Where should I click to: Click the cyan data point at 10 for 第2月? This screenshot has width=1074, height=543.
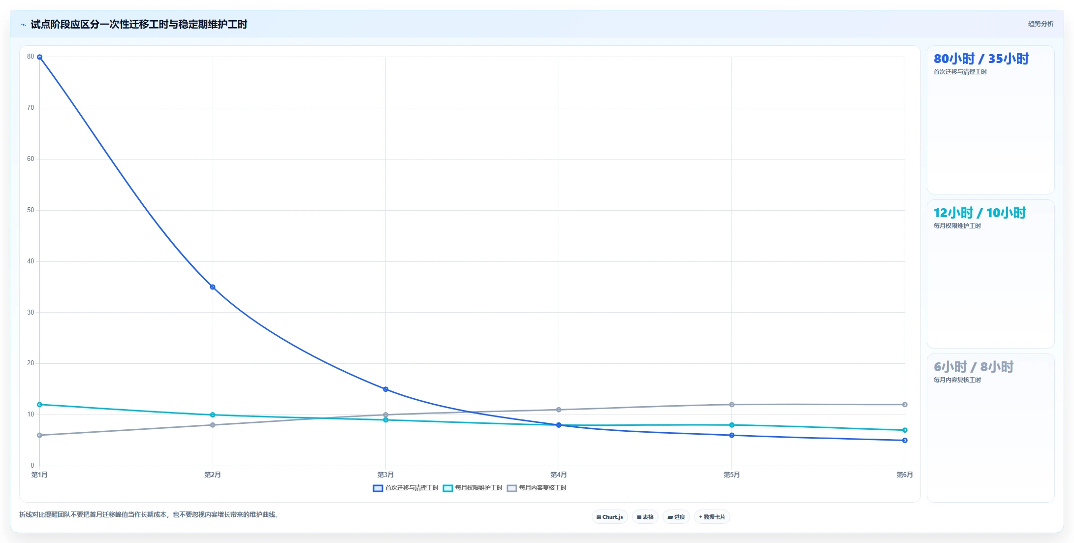click(213, 415)
